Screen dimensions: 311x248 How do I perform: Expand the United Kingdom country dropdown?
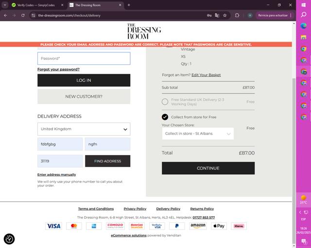pos(84,129)
